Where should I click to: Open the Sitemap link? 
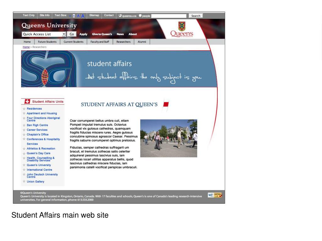pos(94,15)
